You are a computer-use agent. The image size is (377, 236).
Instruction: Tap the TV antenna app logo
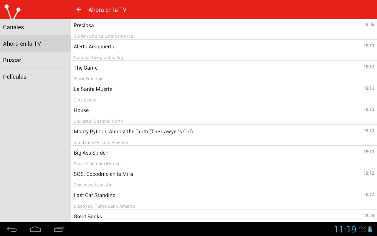click(12, 11)
